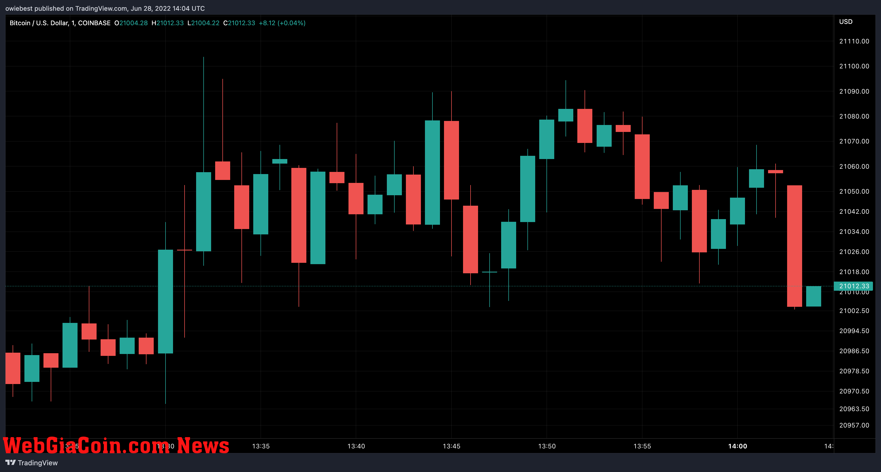Screen dimensions: 881x472
Task: Click the current price tag 21012.33
Action: [x=854, y=286]
